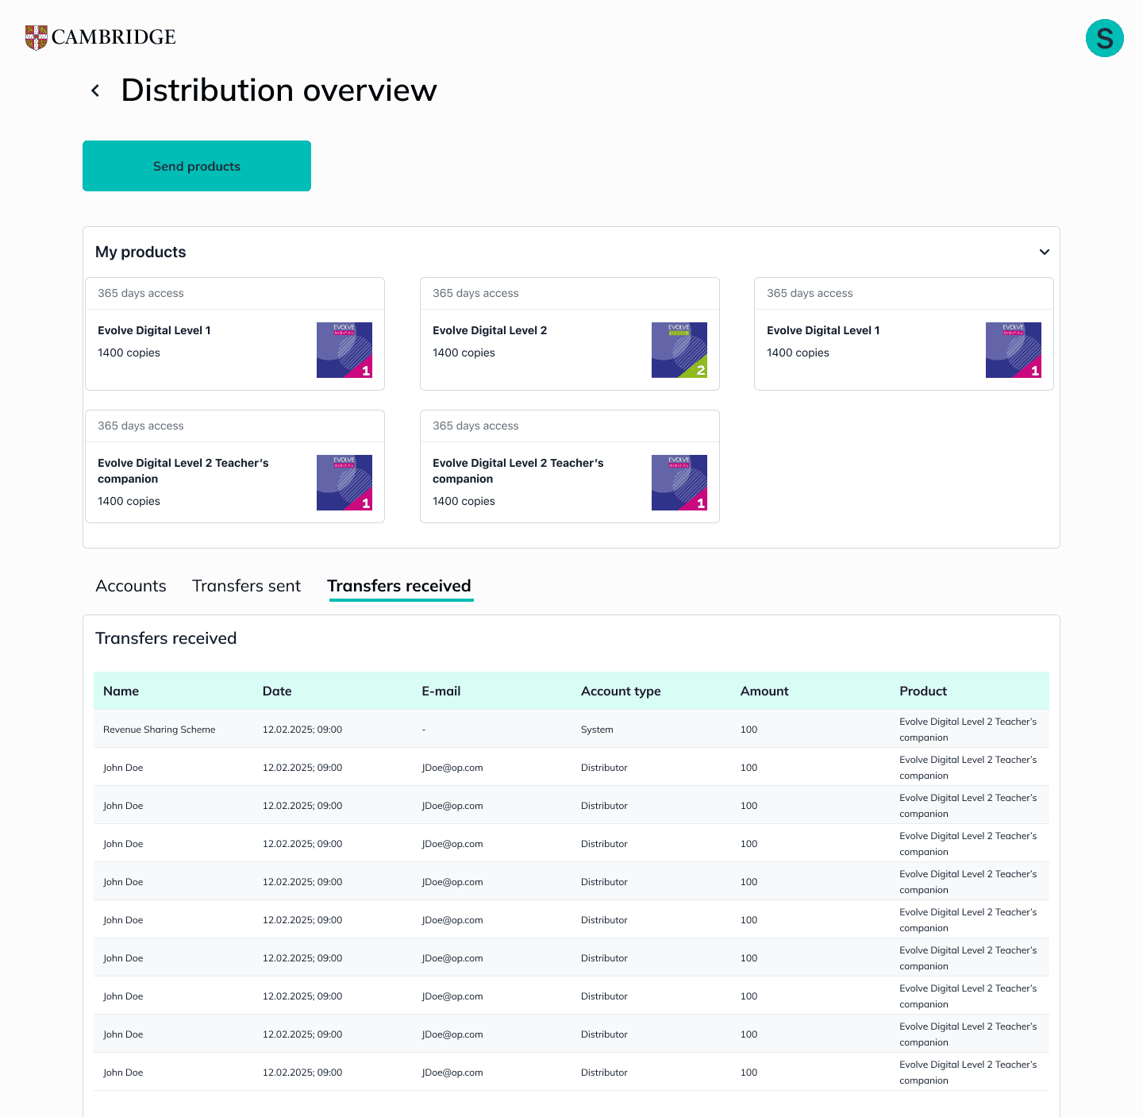Click the Name column header
This screenshot has height=1117, width=1143.
pos(121,691)
